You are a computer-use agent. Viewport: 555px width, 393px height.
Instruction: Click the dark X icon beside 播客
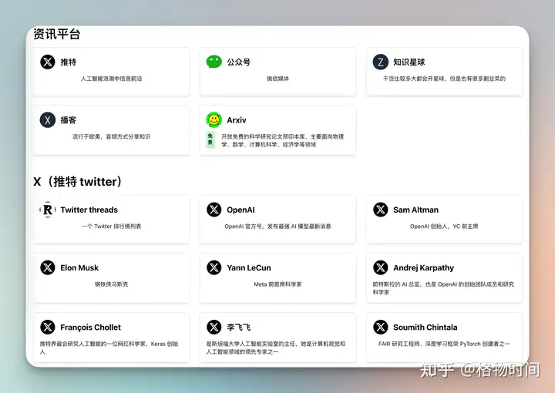[48, 120]
